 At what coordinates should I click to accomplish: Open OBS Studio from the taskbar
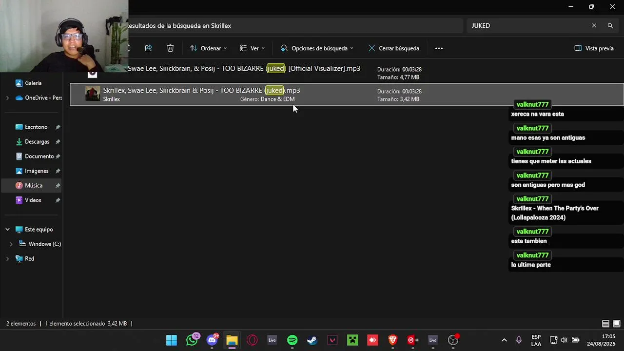pos(453,340)
